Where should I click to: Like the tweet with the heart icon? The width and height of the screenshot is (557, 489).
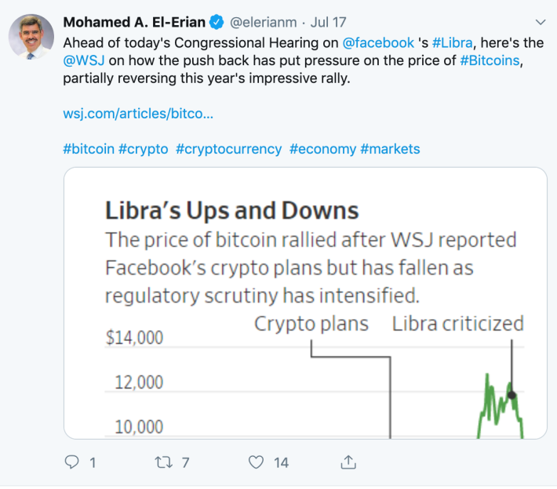pos(256,462)
